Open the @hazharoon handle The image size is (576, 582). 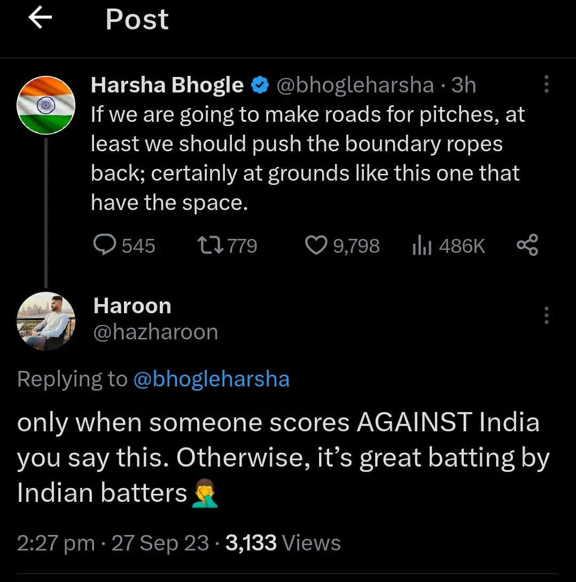(155, 332)
